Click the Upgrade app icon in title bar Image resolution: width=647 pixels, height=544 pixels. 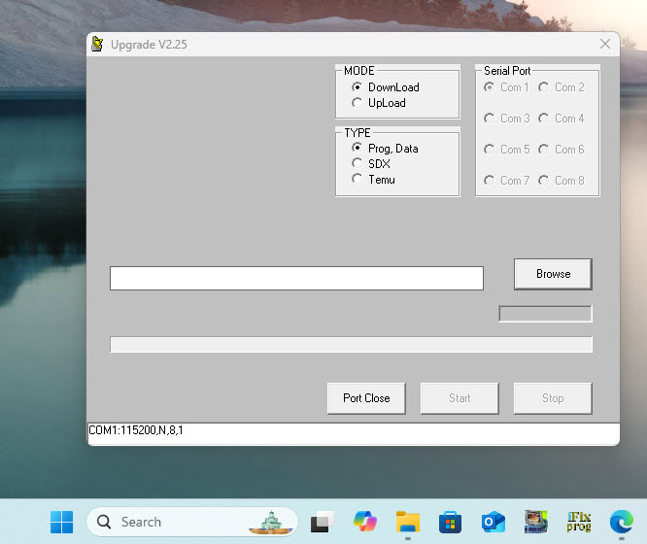[97, 45]
